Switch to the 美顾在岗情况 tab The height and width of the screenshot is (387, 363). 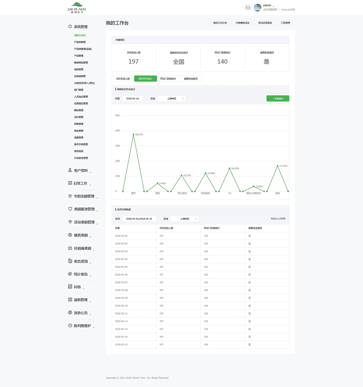click(191, 79)
